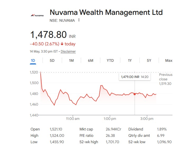Switch to the 5D time range tab
175x153 pixels.
coord(52,61)
